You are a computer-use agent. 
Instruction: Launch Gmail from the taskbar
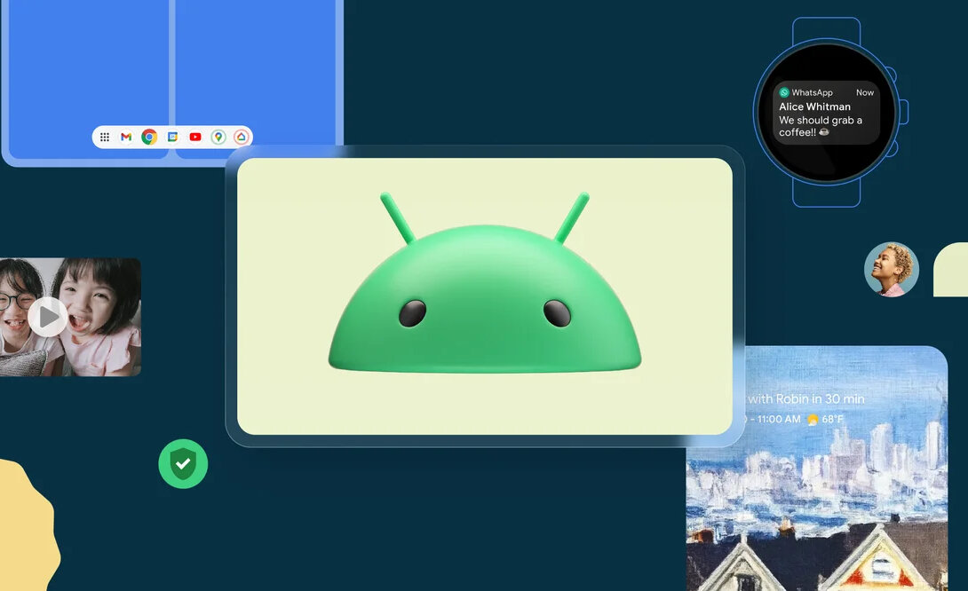(126, 137)
